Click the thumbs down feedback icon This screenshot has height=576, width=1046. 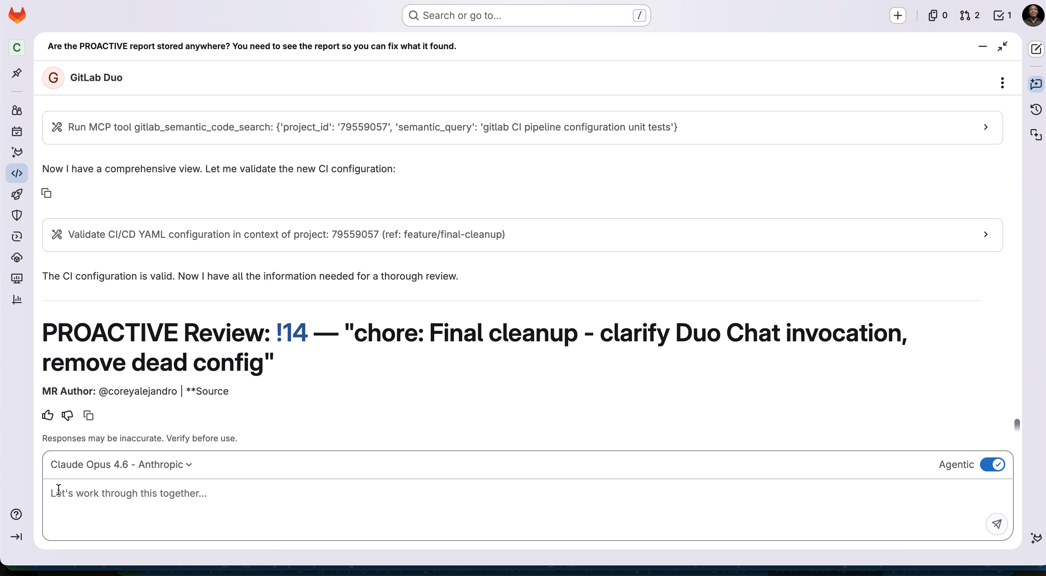[x=67, y=415]
